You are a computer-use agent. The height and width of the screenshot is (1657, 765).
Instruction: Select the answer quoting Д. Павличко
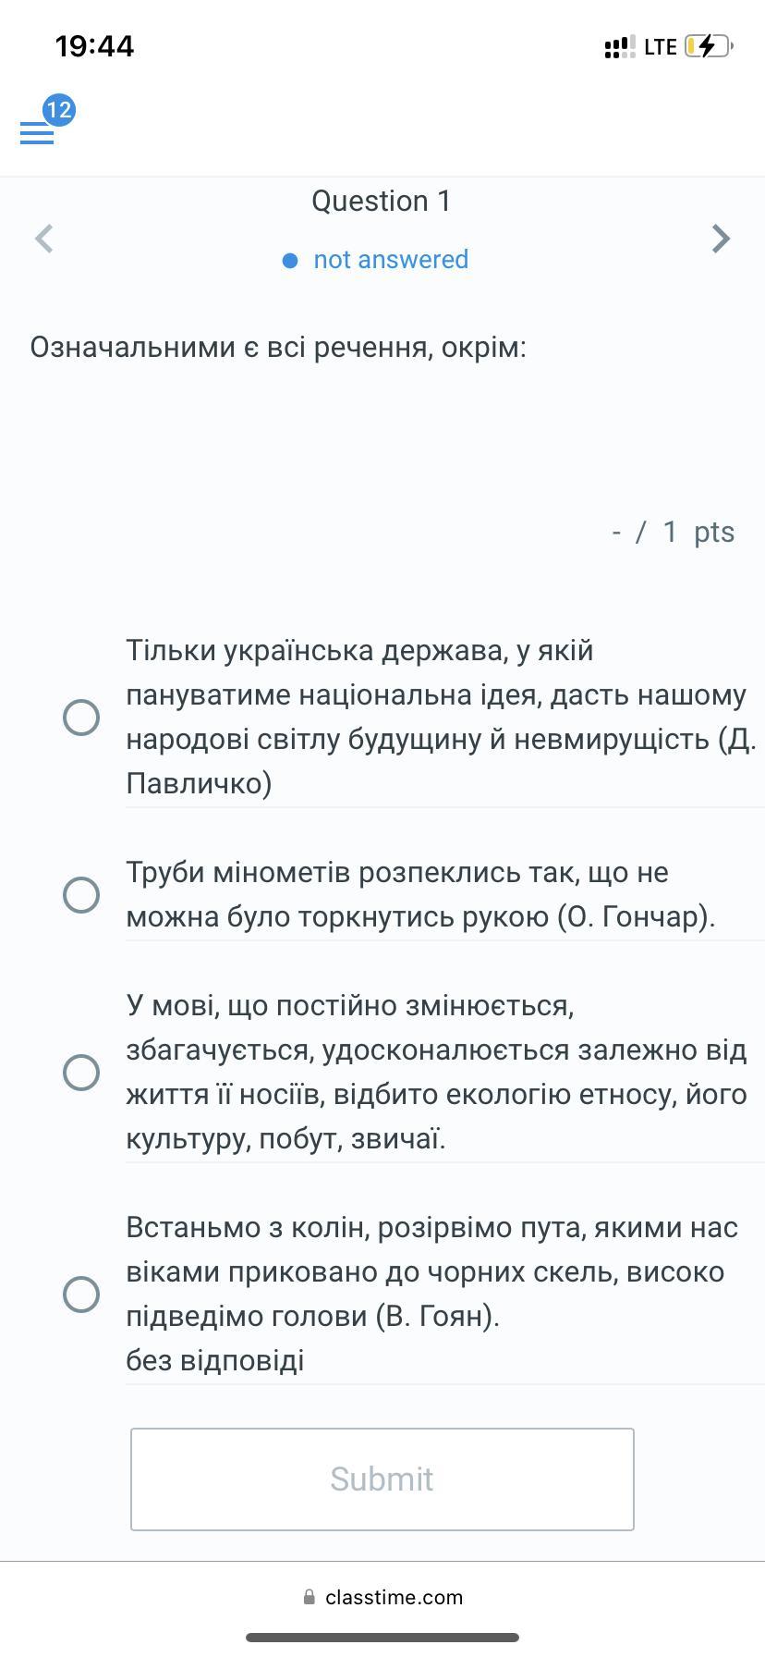(x=81, y=717)
